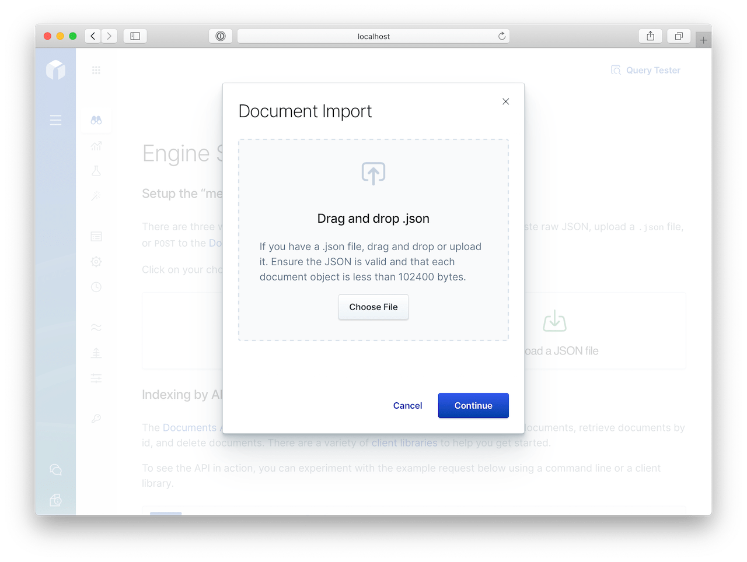The width and height of the screenshot is (747, 562).
Task: Go forward with the Safari forward arrow
Action: pyautogui.click(x=109, y=36)
